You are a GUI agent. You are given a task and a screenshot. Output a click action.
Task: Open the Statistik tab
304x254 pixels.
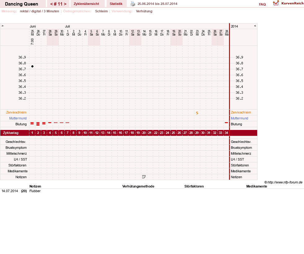[116, 4]
